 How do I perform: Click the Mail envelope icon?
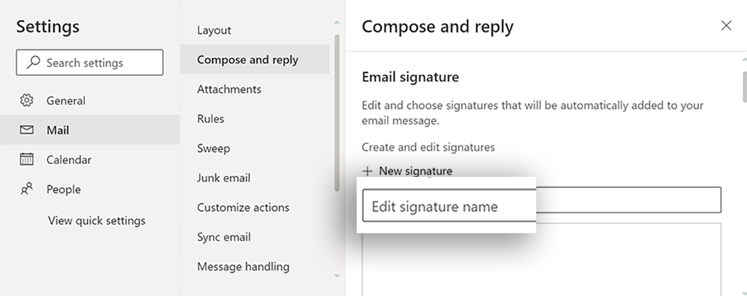tap(27, 130)
